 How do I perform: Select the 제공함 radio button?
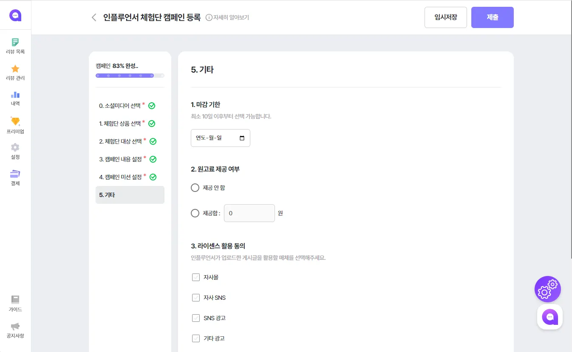pyautogui.click(x=195, y=213)
